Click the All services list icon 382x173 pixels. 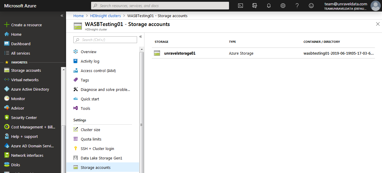point(7,53)
